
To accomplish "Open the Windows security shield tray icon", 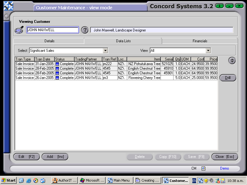I will [206, 180].
